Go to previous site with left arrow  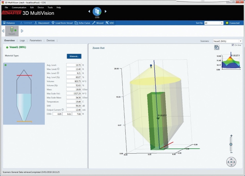click(x=89, y=11)
